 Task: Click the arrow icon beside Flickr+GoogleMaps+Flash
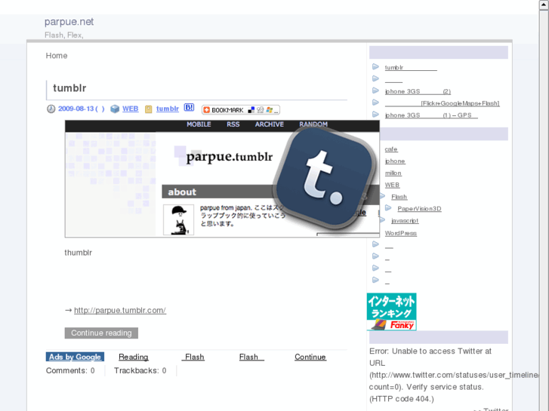click(375, 102)
